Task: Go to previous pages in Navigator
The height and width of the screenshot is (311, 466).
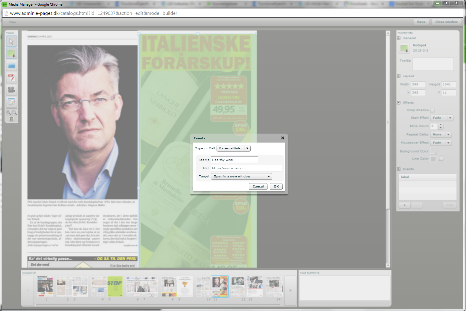Action: pyautogui.click(x=28, y=291)
